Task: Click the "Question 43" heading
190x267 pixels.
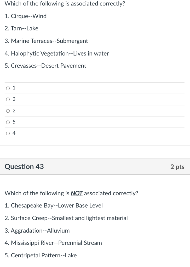Action: click(24, 167)
